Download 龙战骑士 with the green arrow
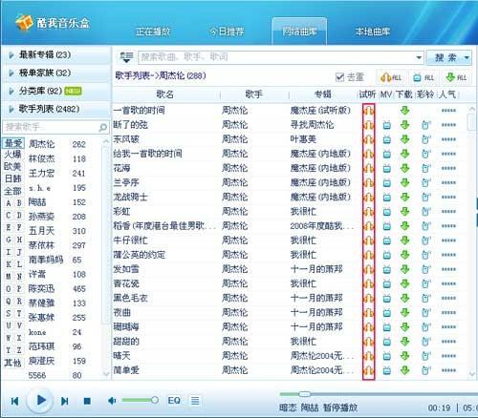 coord(404,197)
